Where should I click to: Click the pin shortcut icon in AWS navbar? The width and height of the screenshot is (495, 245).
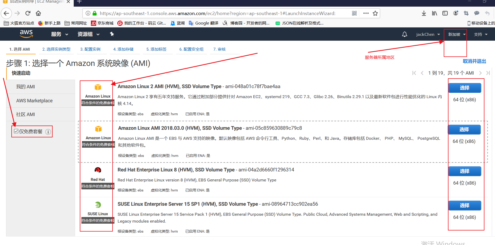(x=112, y=34)
